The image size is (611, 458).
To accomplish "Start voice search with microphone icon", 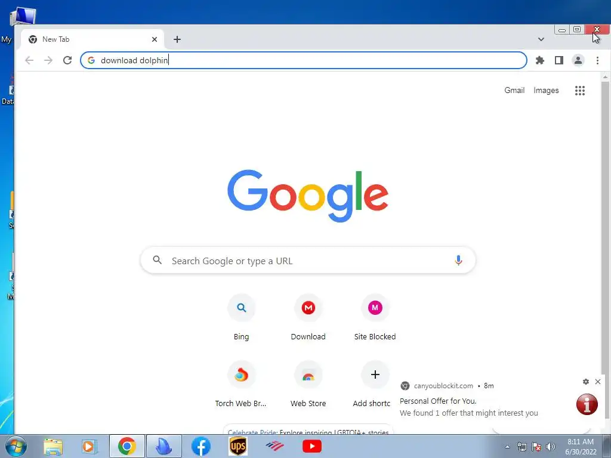I will click(x=458, y=260).
